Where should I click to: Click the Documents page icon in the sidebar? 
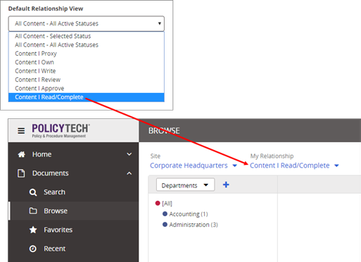tap(21, 173)
